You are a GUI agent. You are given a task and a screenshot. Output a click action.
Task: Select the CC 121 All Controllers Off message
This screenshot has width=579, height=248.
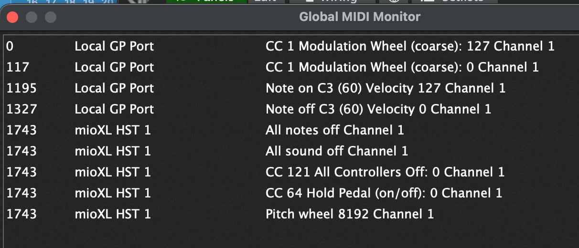[x=385, y=172]
